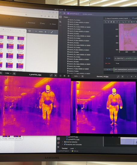The width and height of the screenshot is (137, 165).
Task: Click the fullscreen icon in y_pred152_2.jpg viewer
Action: [x=51, y=75]
